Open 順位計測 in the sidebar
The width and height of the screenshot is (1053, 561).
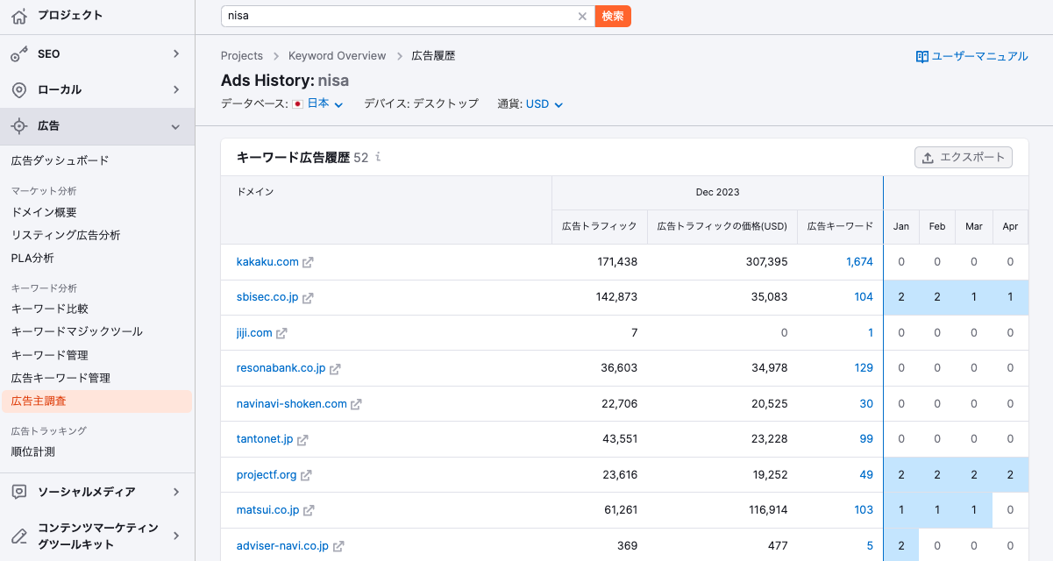33,452
